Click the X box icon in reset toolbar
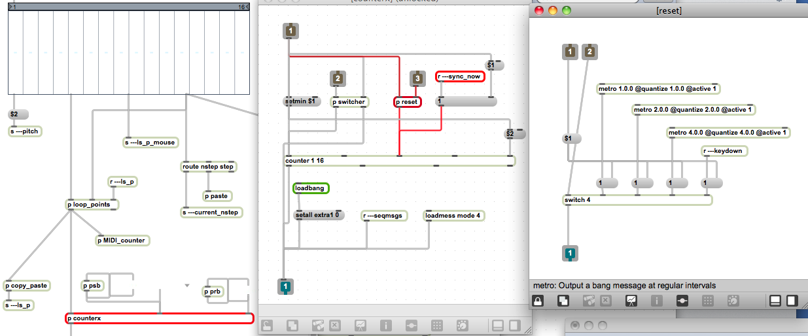Image resolution: width=808 pixels, height=336 pixels. pos(606,301)
